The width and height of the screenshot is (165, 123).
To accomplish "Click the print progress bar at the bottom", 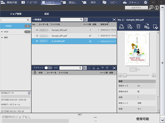I will 35,121.
